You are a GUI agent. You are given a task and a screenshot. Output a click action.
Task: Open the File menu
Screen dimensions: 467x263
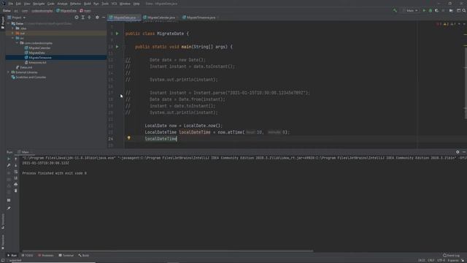11,4
